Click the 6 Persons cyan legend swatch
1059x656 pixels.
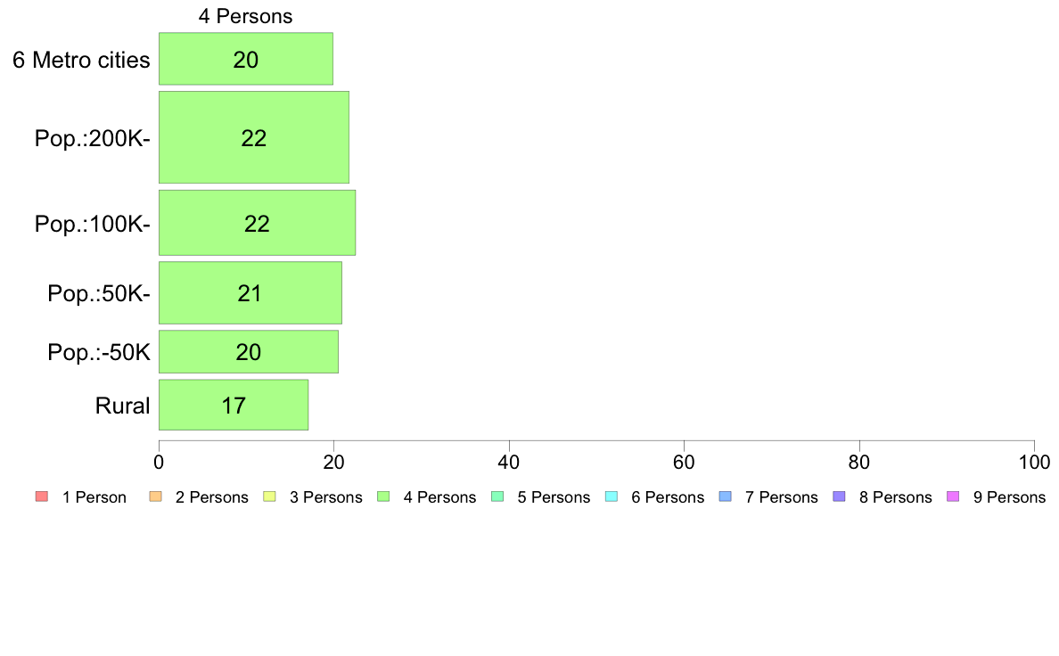pos(612,496)
